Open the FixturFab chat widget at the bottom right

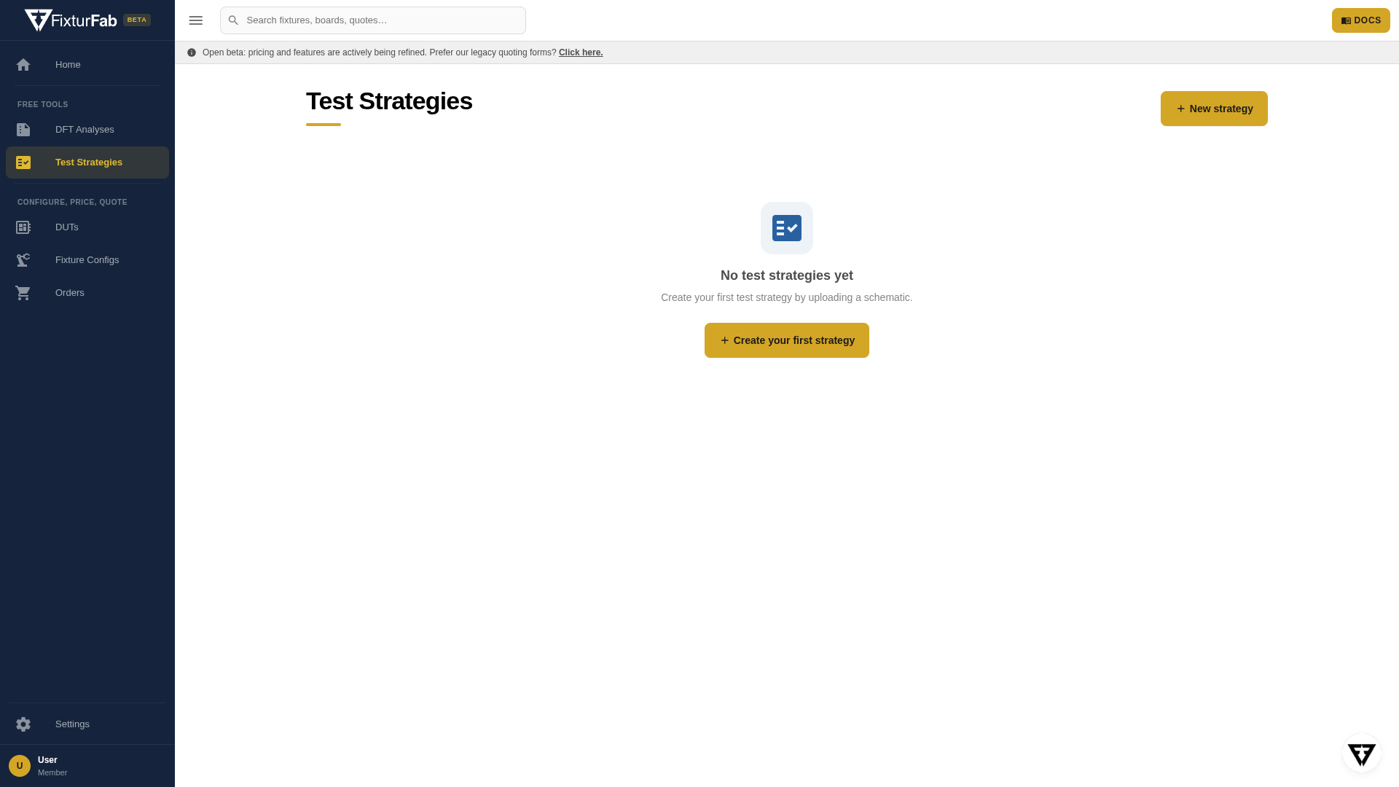1362,753
